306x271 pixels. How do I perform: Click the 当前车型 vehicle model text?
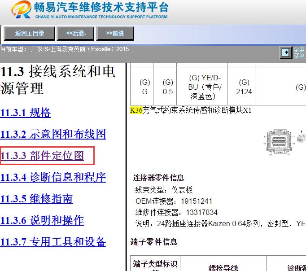pos(65,49)
